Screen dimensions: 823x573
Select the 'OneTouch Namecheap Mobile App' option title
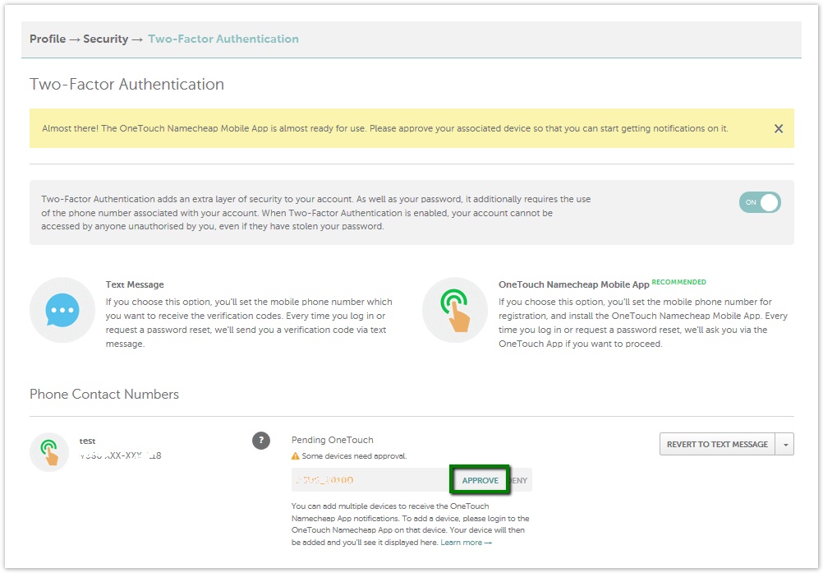pyautogui.click(x=573, y=284)
